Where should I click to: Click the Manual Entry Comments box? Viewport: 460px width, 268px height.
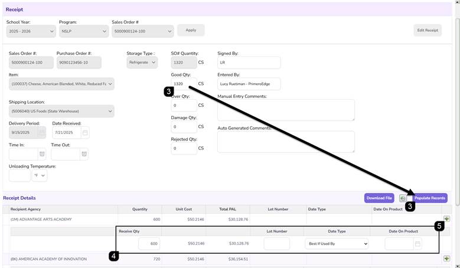click(286, 110)
